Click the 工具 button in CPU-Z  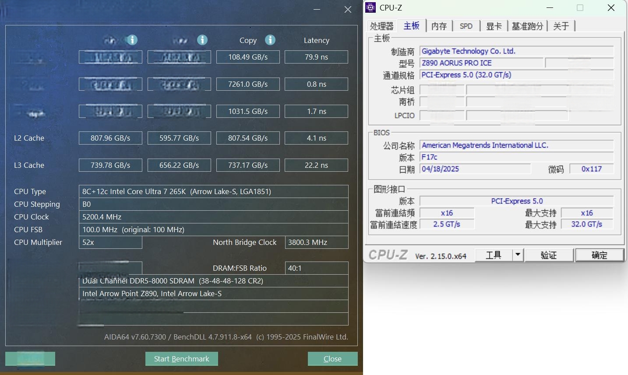(x=494, y=255)
